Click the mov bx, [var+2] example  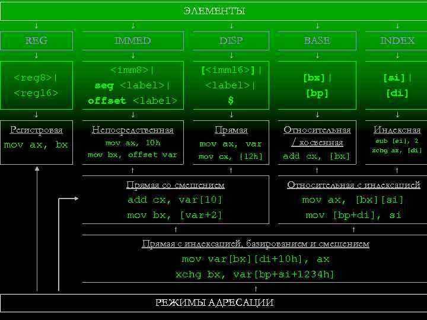[x=175, y=215]
